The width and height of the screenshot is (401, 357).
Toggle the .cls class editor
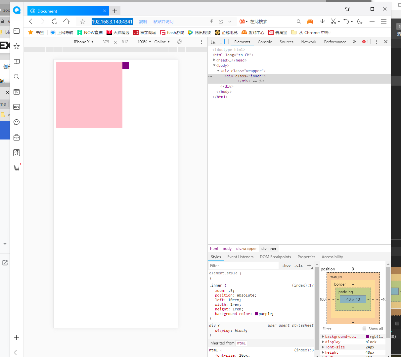coord(298,265)
